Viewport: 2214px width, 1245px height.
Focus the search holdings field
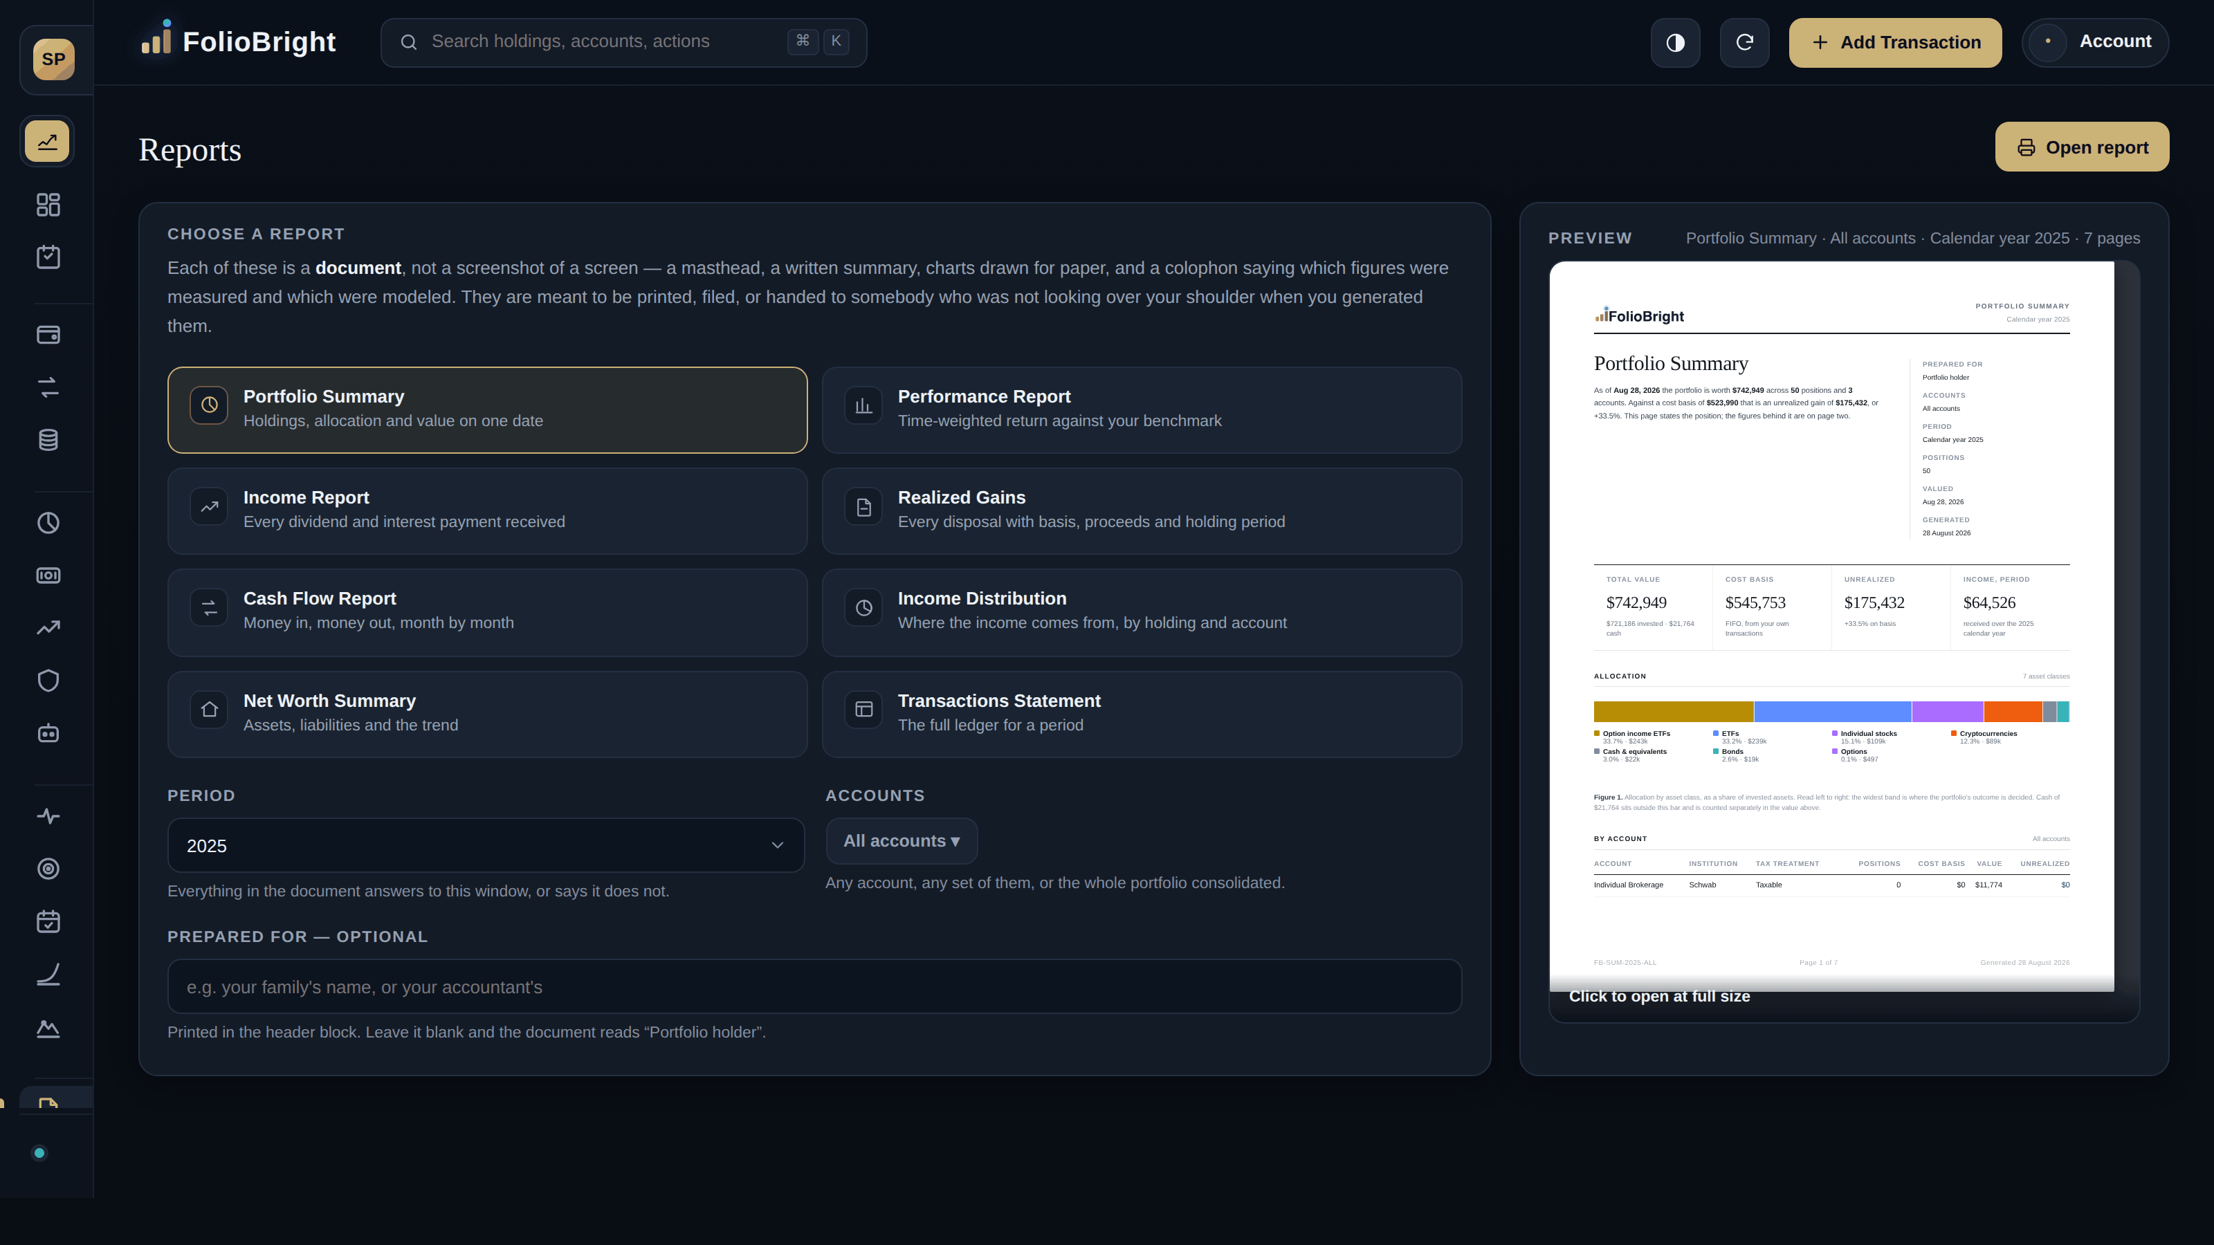(624, 42)
